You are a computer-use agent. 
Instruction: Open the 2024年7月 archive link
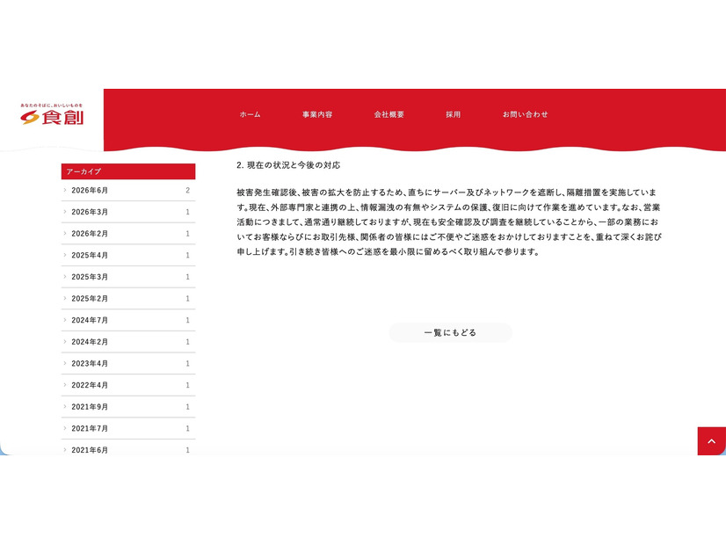[128, 321]
